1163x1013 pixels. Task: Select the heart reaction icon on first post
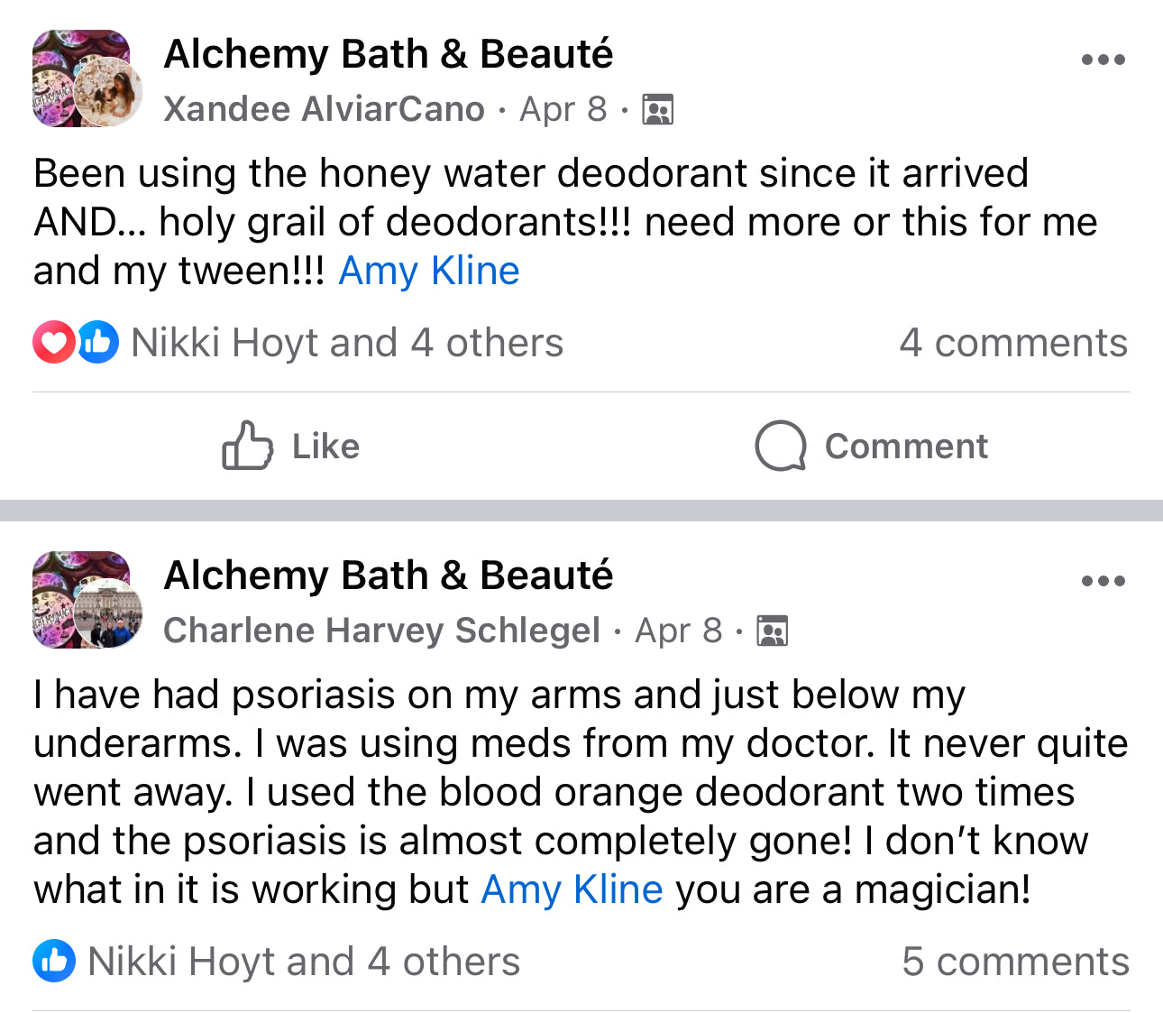pos(52,342)
